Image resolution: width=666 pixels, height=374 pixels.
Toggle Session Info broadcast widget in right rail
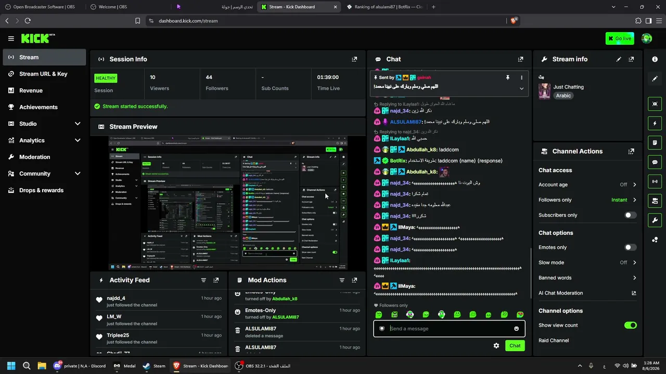tap(655, 181)
